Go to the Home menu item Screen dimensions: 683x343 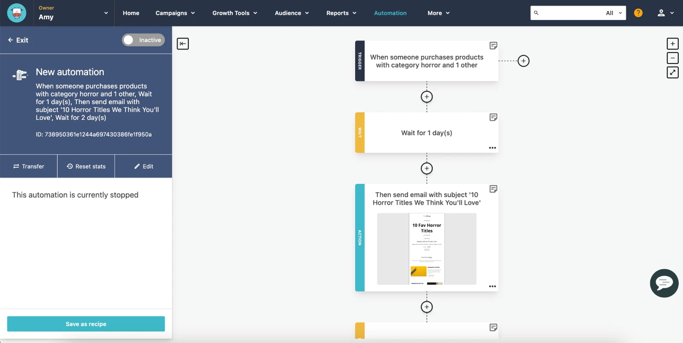pyautogui.click(x=131, y=13)
